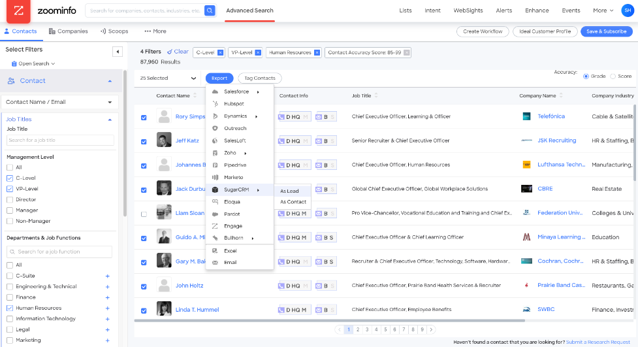
Task: Click the Tag Contacts button
Action: [x=260, y=78]
